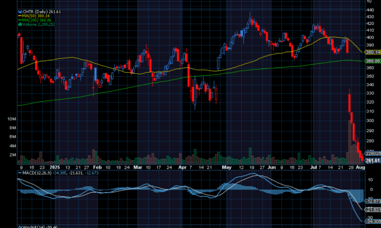Image resolution: width=381 pixels, height=228 pixels.
Task: Click the 440 price axis label
Action: [370, 10]
